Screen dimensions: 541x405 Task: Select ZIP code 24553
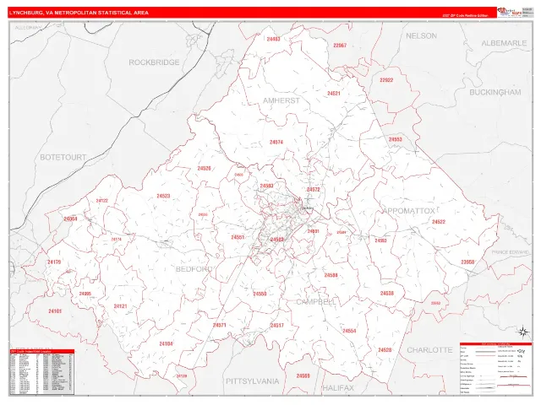[395, 139]
